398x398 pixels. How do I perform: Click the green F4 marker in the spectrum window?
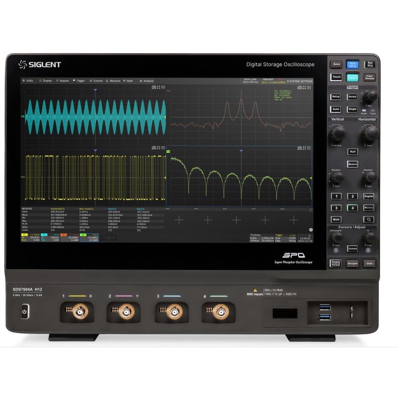[168, 152]
